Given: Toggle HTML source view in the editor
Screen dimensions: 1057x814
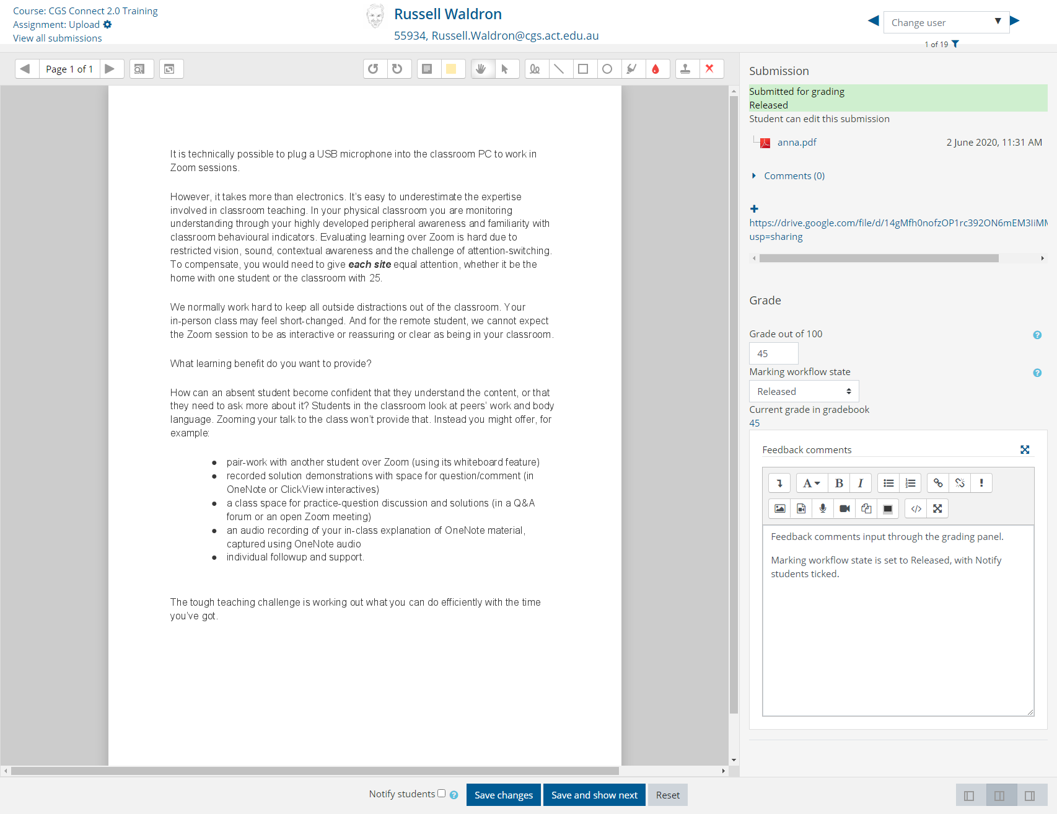Looking at the screenshot, I should pyautogui.click(x=916, y=508).
